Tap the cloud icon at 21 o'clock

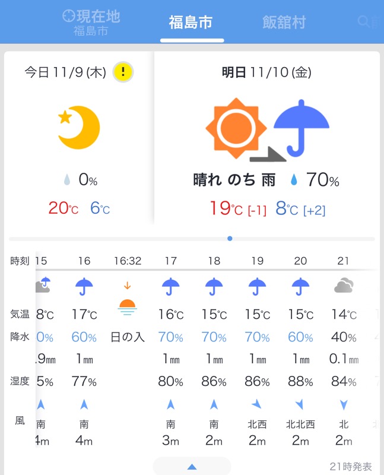[344, 287]
